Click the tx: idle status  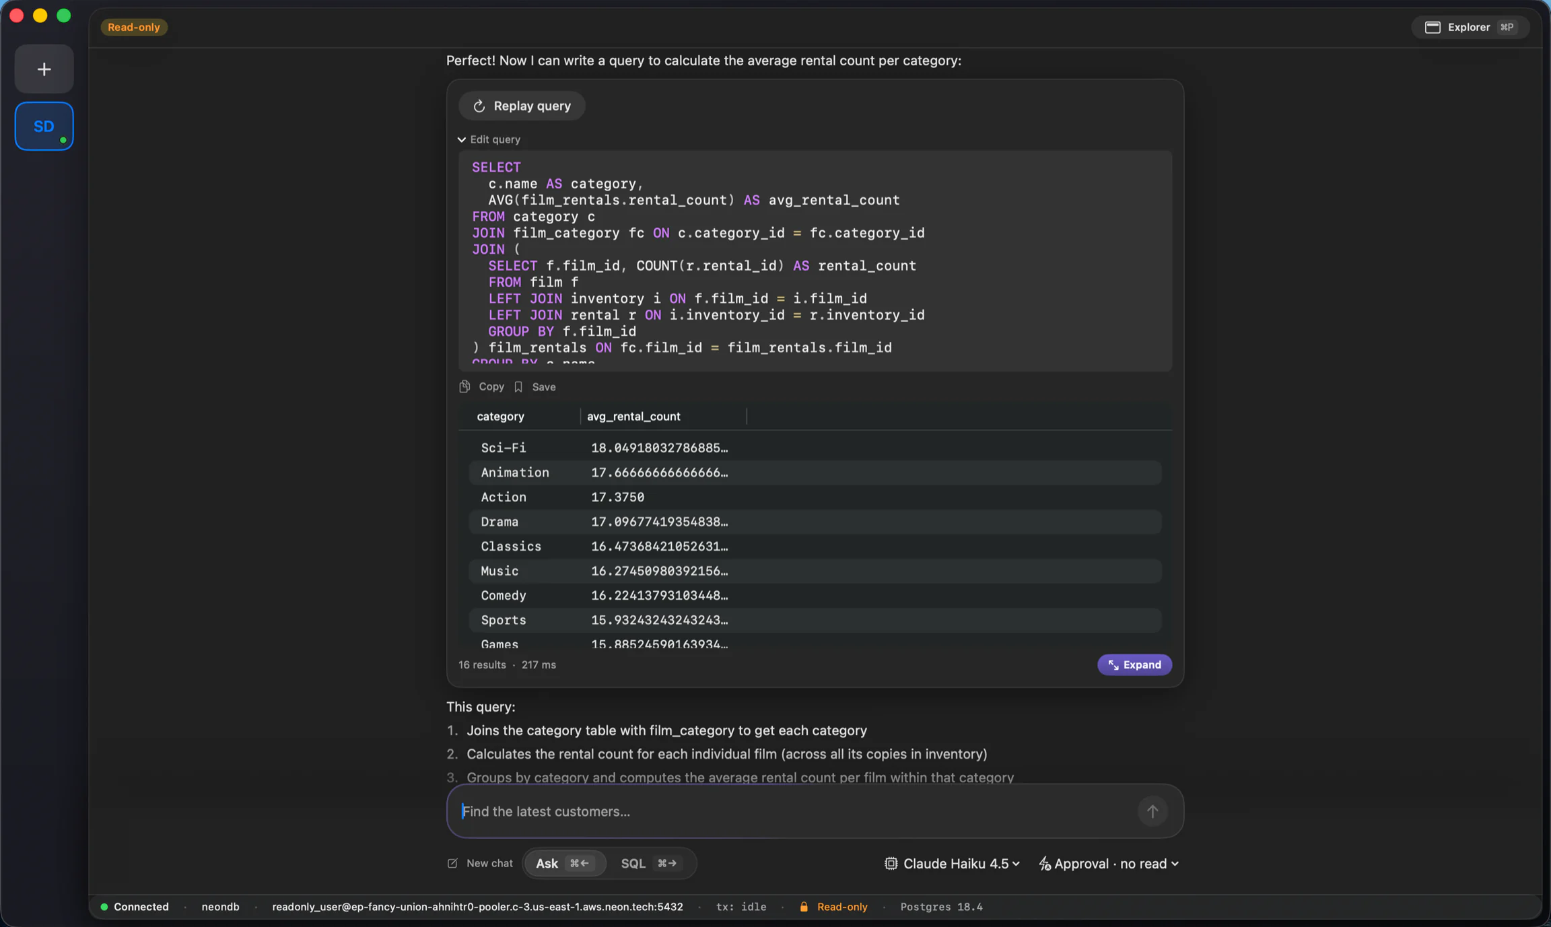(740, 907)
